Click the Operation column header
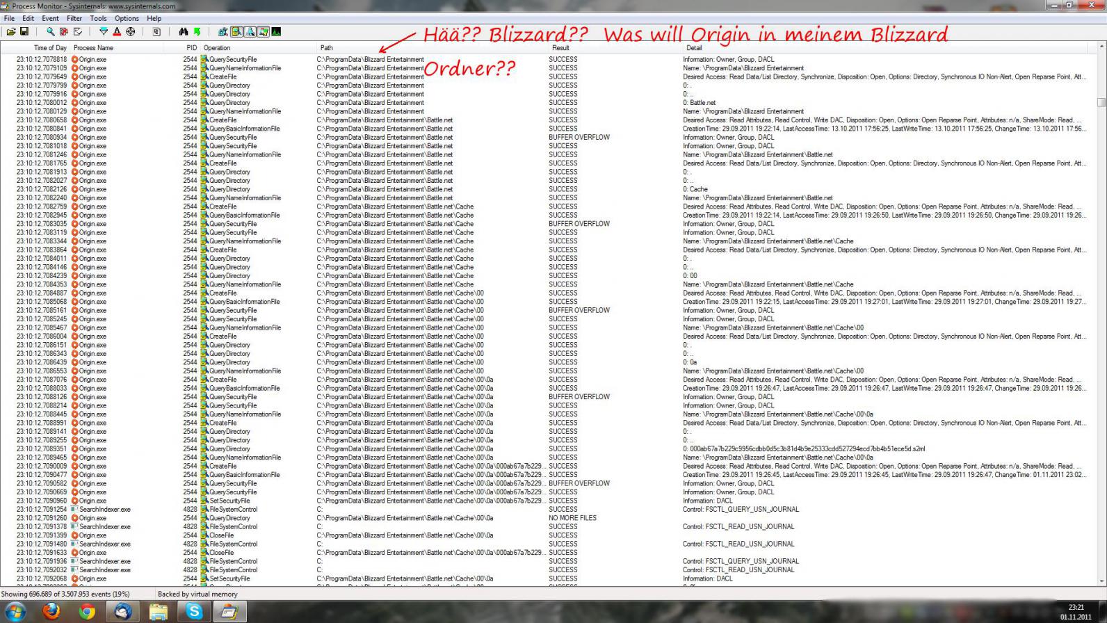Viewport: 1107px width, 623px height. 259,48
